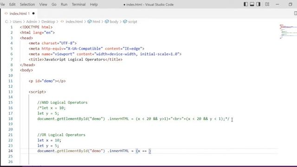Click the lang="en" attribute text
Screen dimensions: 297x167
[43, 32]
